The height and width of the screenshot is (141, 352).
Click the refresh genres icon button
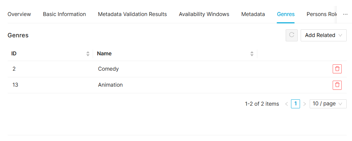point(291,35)
